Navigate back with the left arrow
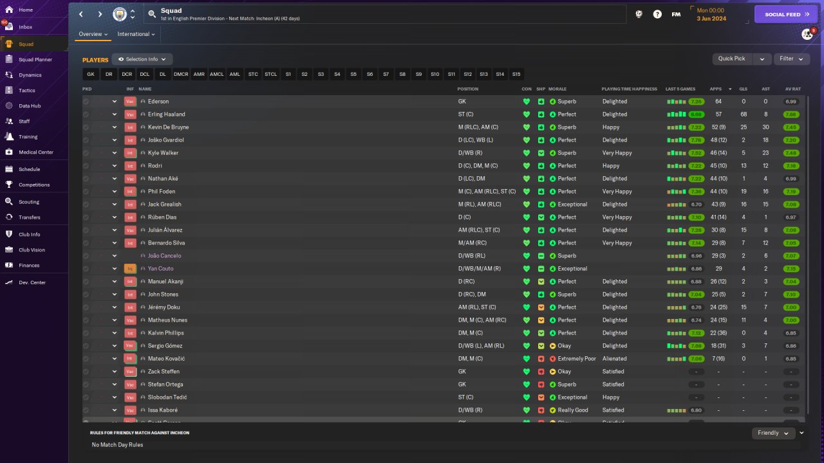 pyautogui.click(x=81, y=14)
